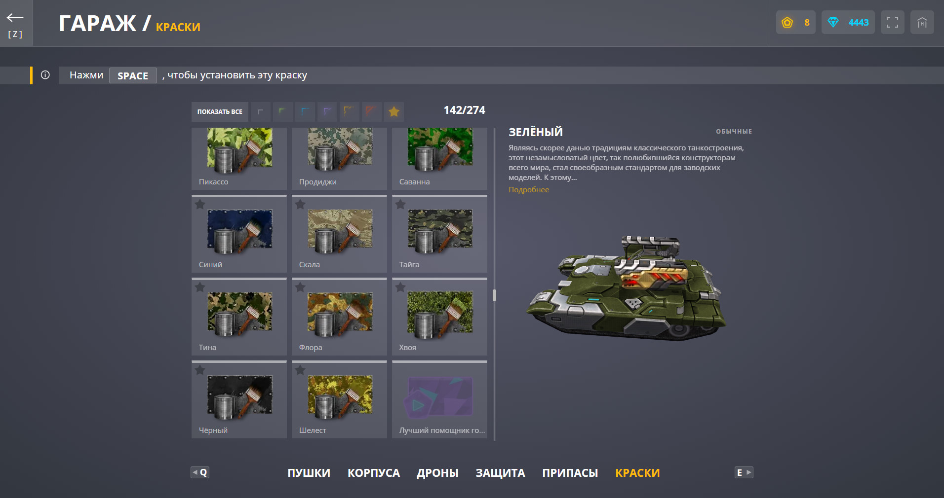Click the ОБЫЧНЫЕ rarity label
The width and height of the screenshot is (944, 498).
point(734,131)
